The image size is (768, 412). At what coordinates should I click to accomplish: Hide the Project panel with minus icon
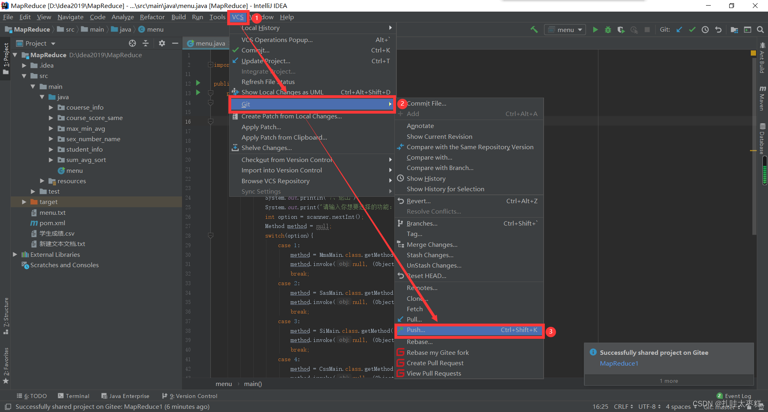175,43
